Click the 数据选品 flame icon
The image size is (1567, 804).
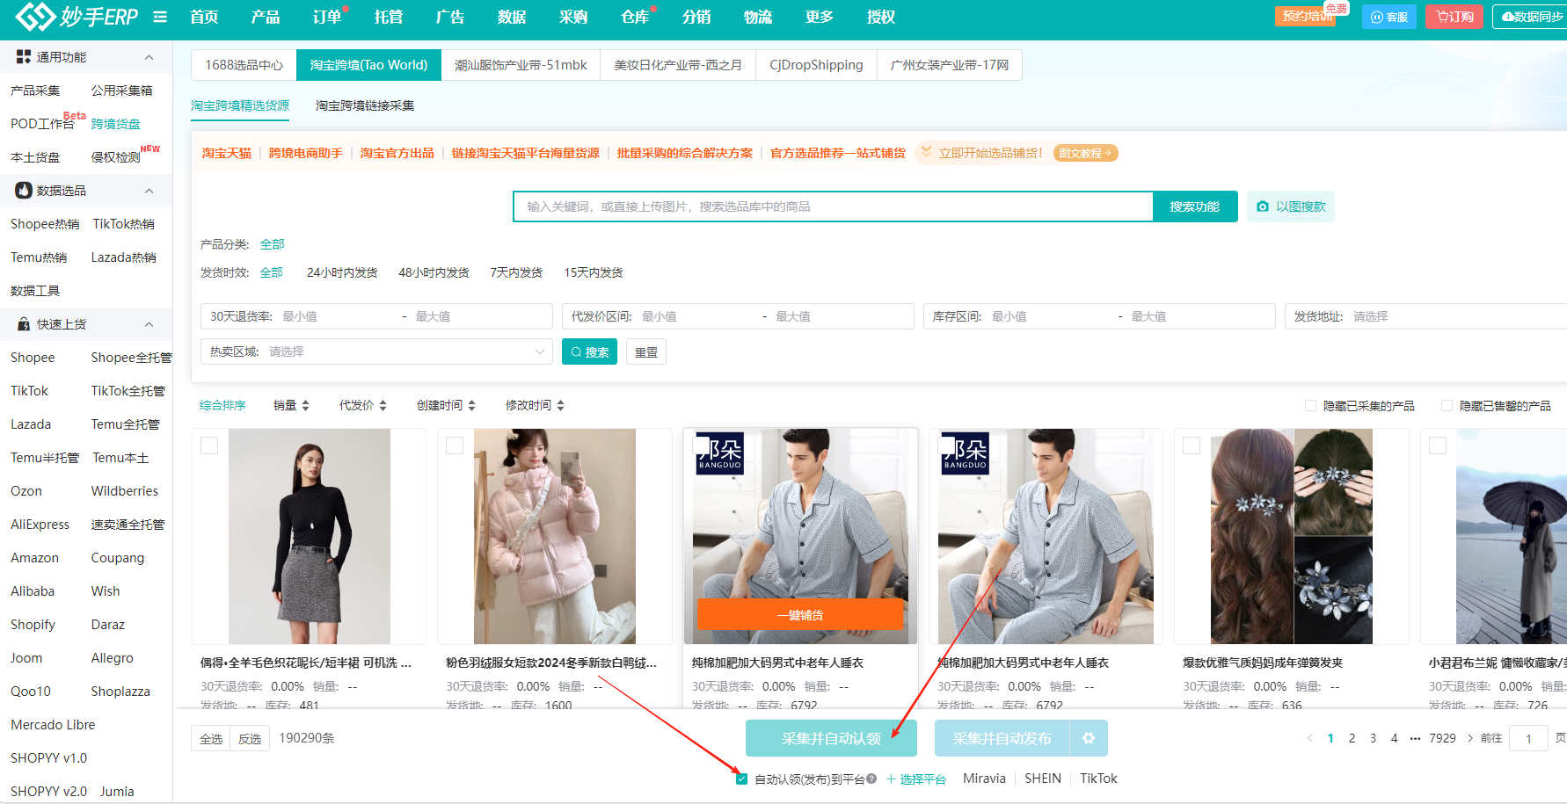[24, 190]
